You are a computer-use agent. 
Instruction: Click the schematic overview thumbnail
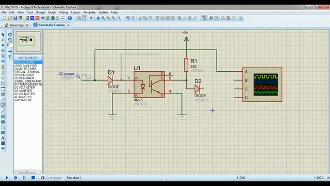28,41
